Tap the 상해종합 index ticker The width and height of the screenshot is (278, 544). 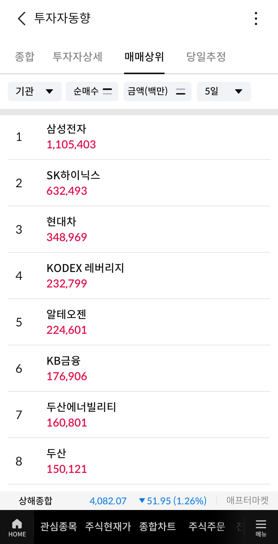pyautogui.click(x=36, y=501)
